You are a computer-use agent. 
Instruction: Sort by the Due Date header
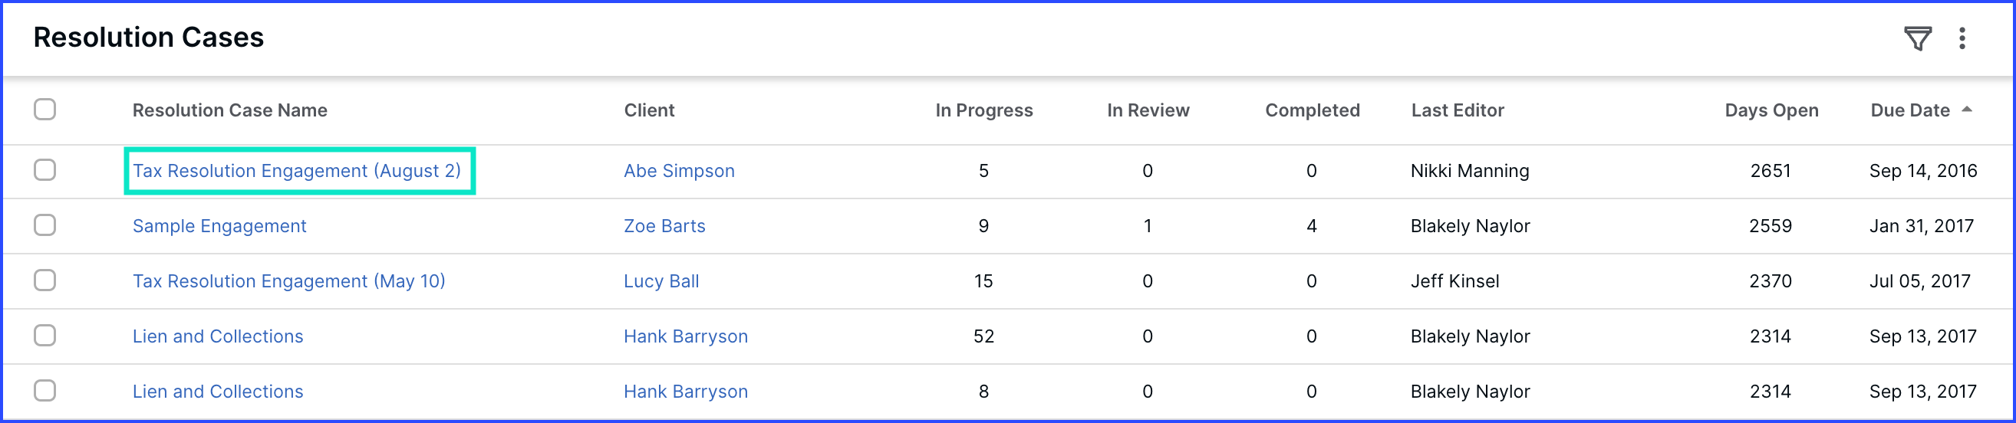point(1909,110)
